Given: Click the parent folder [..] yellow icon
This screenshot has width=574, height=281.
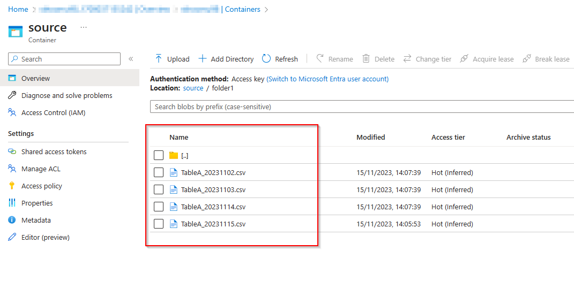Looking at the screenshot, I should [x=174, y=155].
